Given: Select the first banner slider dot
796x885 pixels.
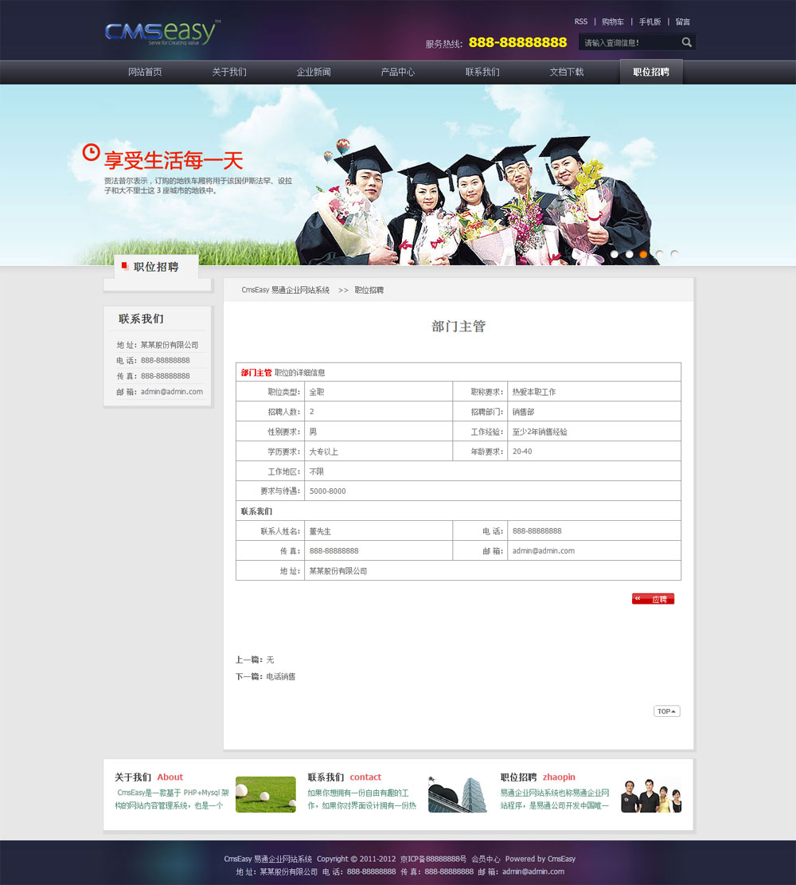Looking at the screenshot, I should pos(614,254).
